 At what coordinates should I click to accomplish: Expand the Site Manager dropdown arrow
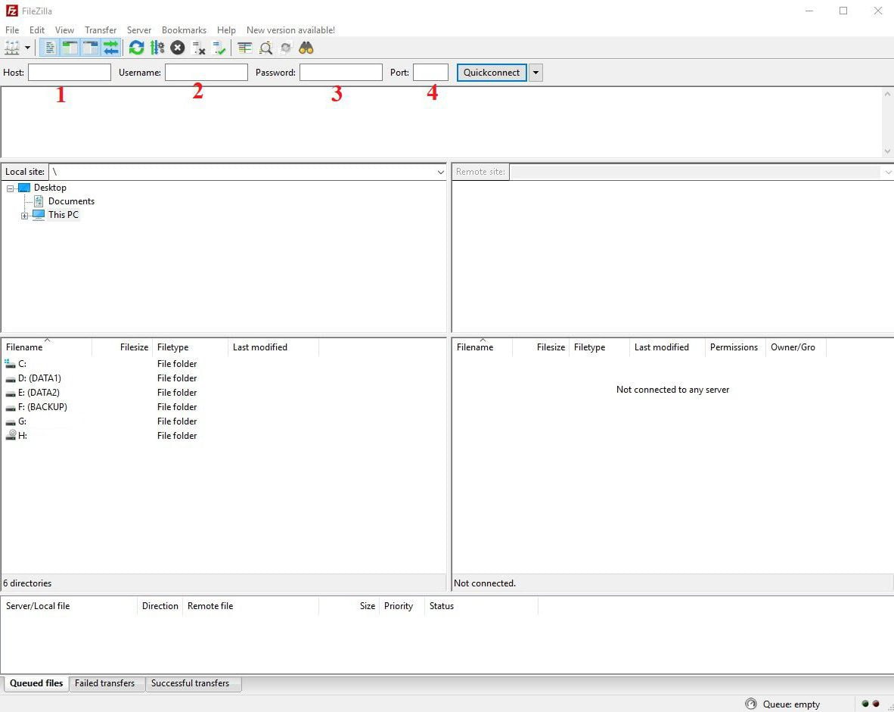(27, 48)
